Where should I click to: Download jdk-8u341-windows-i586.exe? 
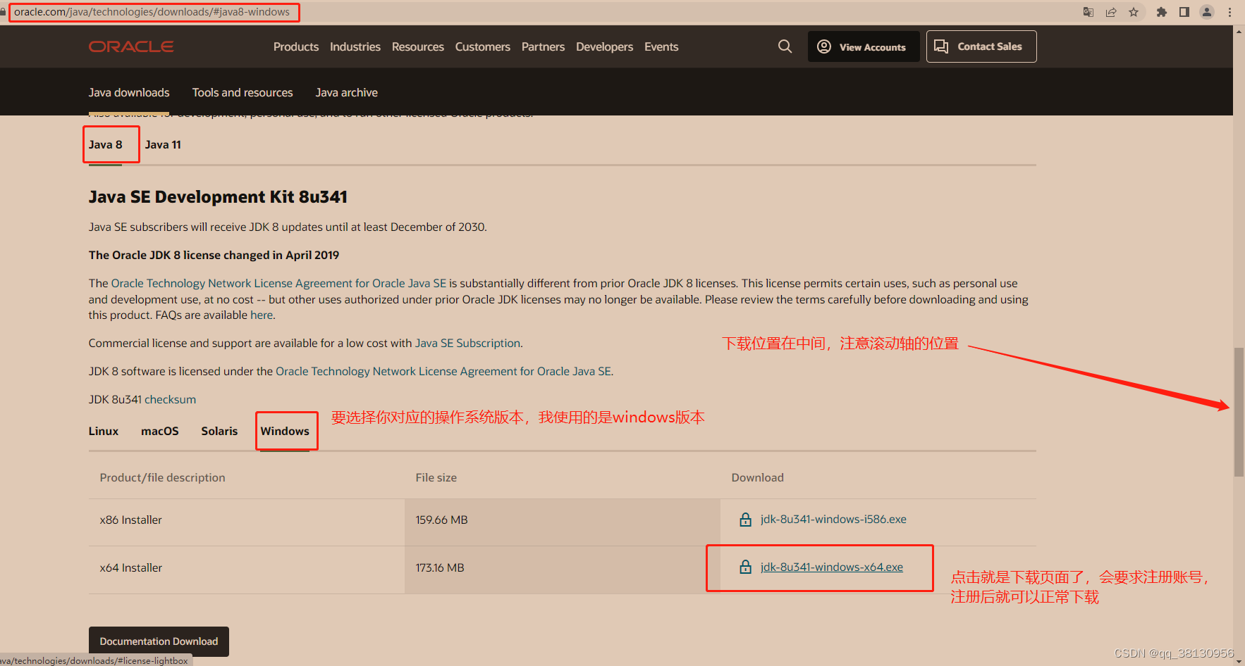[833, 519]
